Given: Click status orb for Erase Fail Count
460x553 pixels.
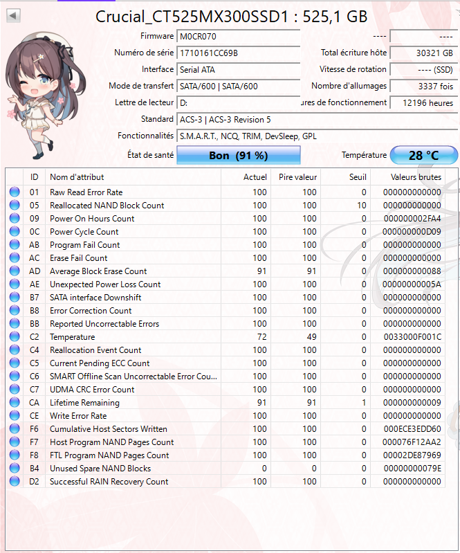Looking at the screenshot, I should click(15, 257).
